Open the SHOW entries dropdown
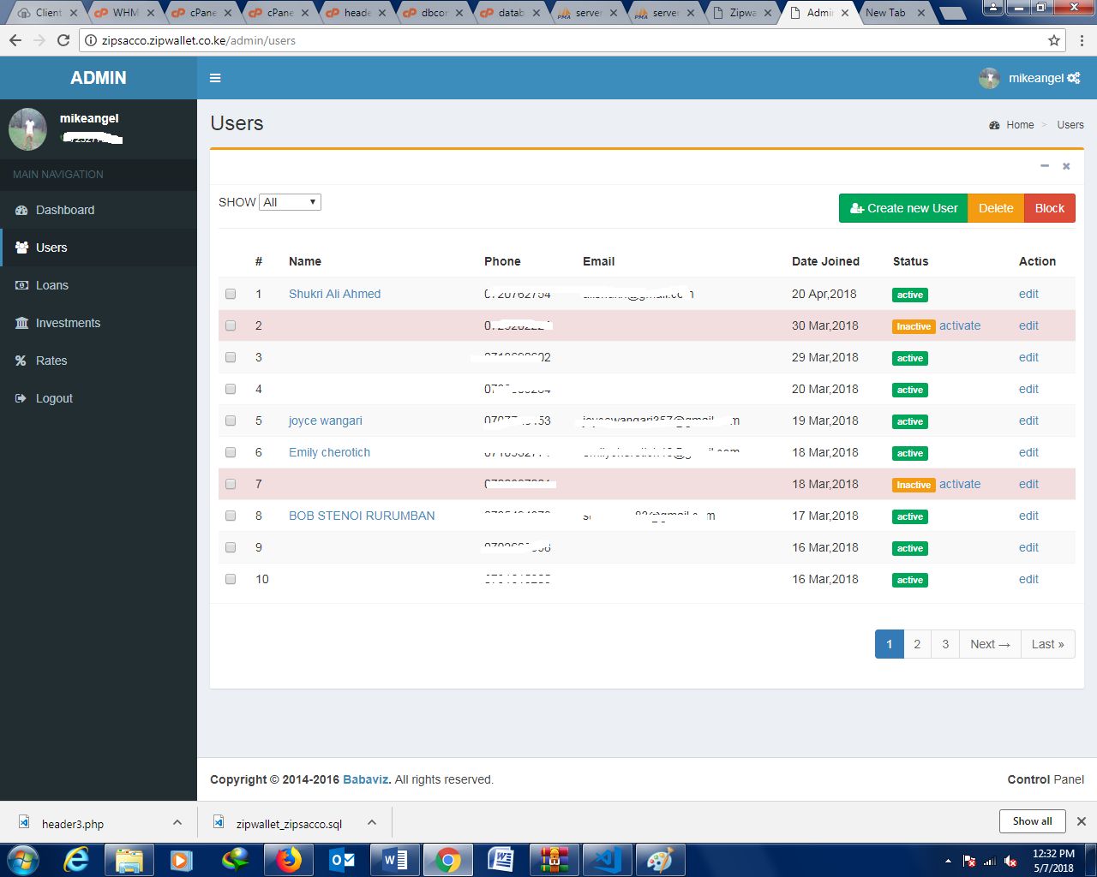Image resolution: width=1097 pixels, height=877 pixels. 290,202
